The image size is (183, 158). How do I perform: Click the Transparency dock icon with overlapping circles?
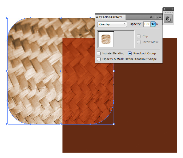[168, 19]
